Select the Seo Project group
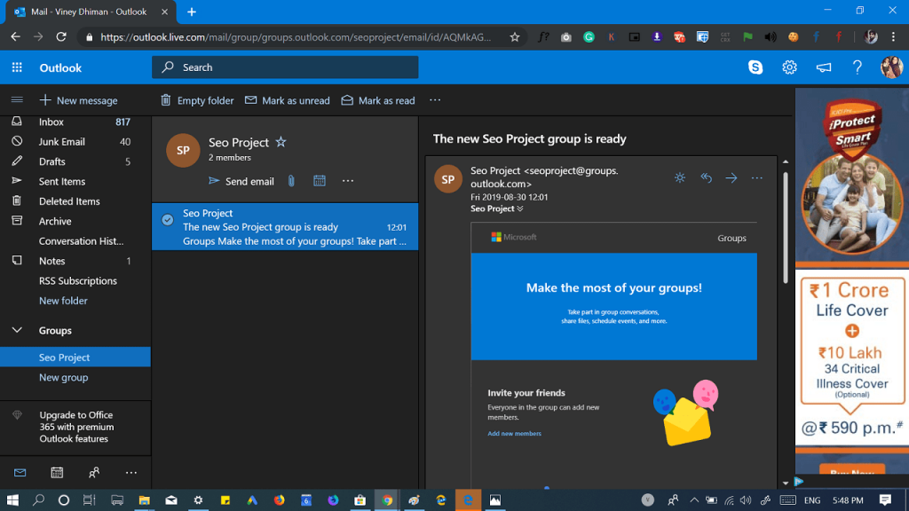Viewport: 909px width, 511px height. tap(75, 358)
